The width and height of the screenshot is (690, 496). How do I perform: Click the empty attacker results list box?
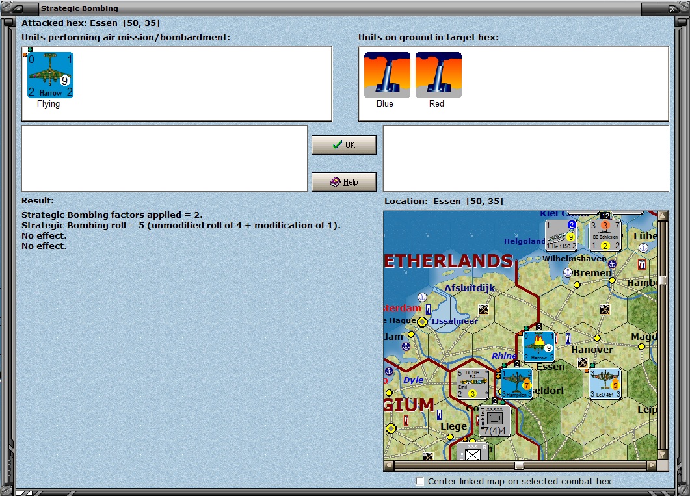click(165, 159)
